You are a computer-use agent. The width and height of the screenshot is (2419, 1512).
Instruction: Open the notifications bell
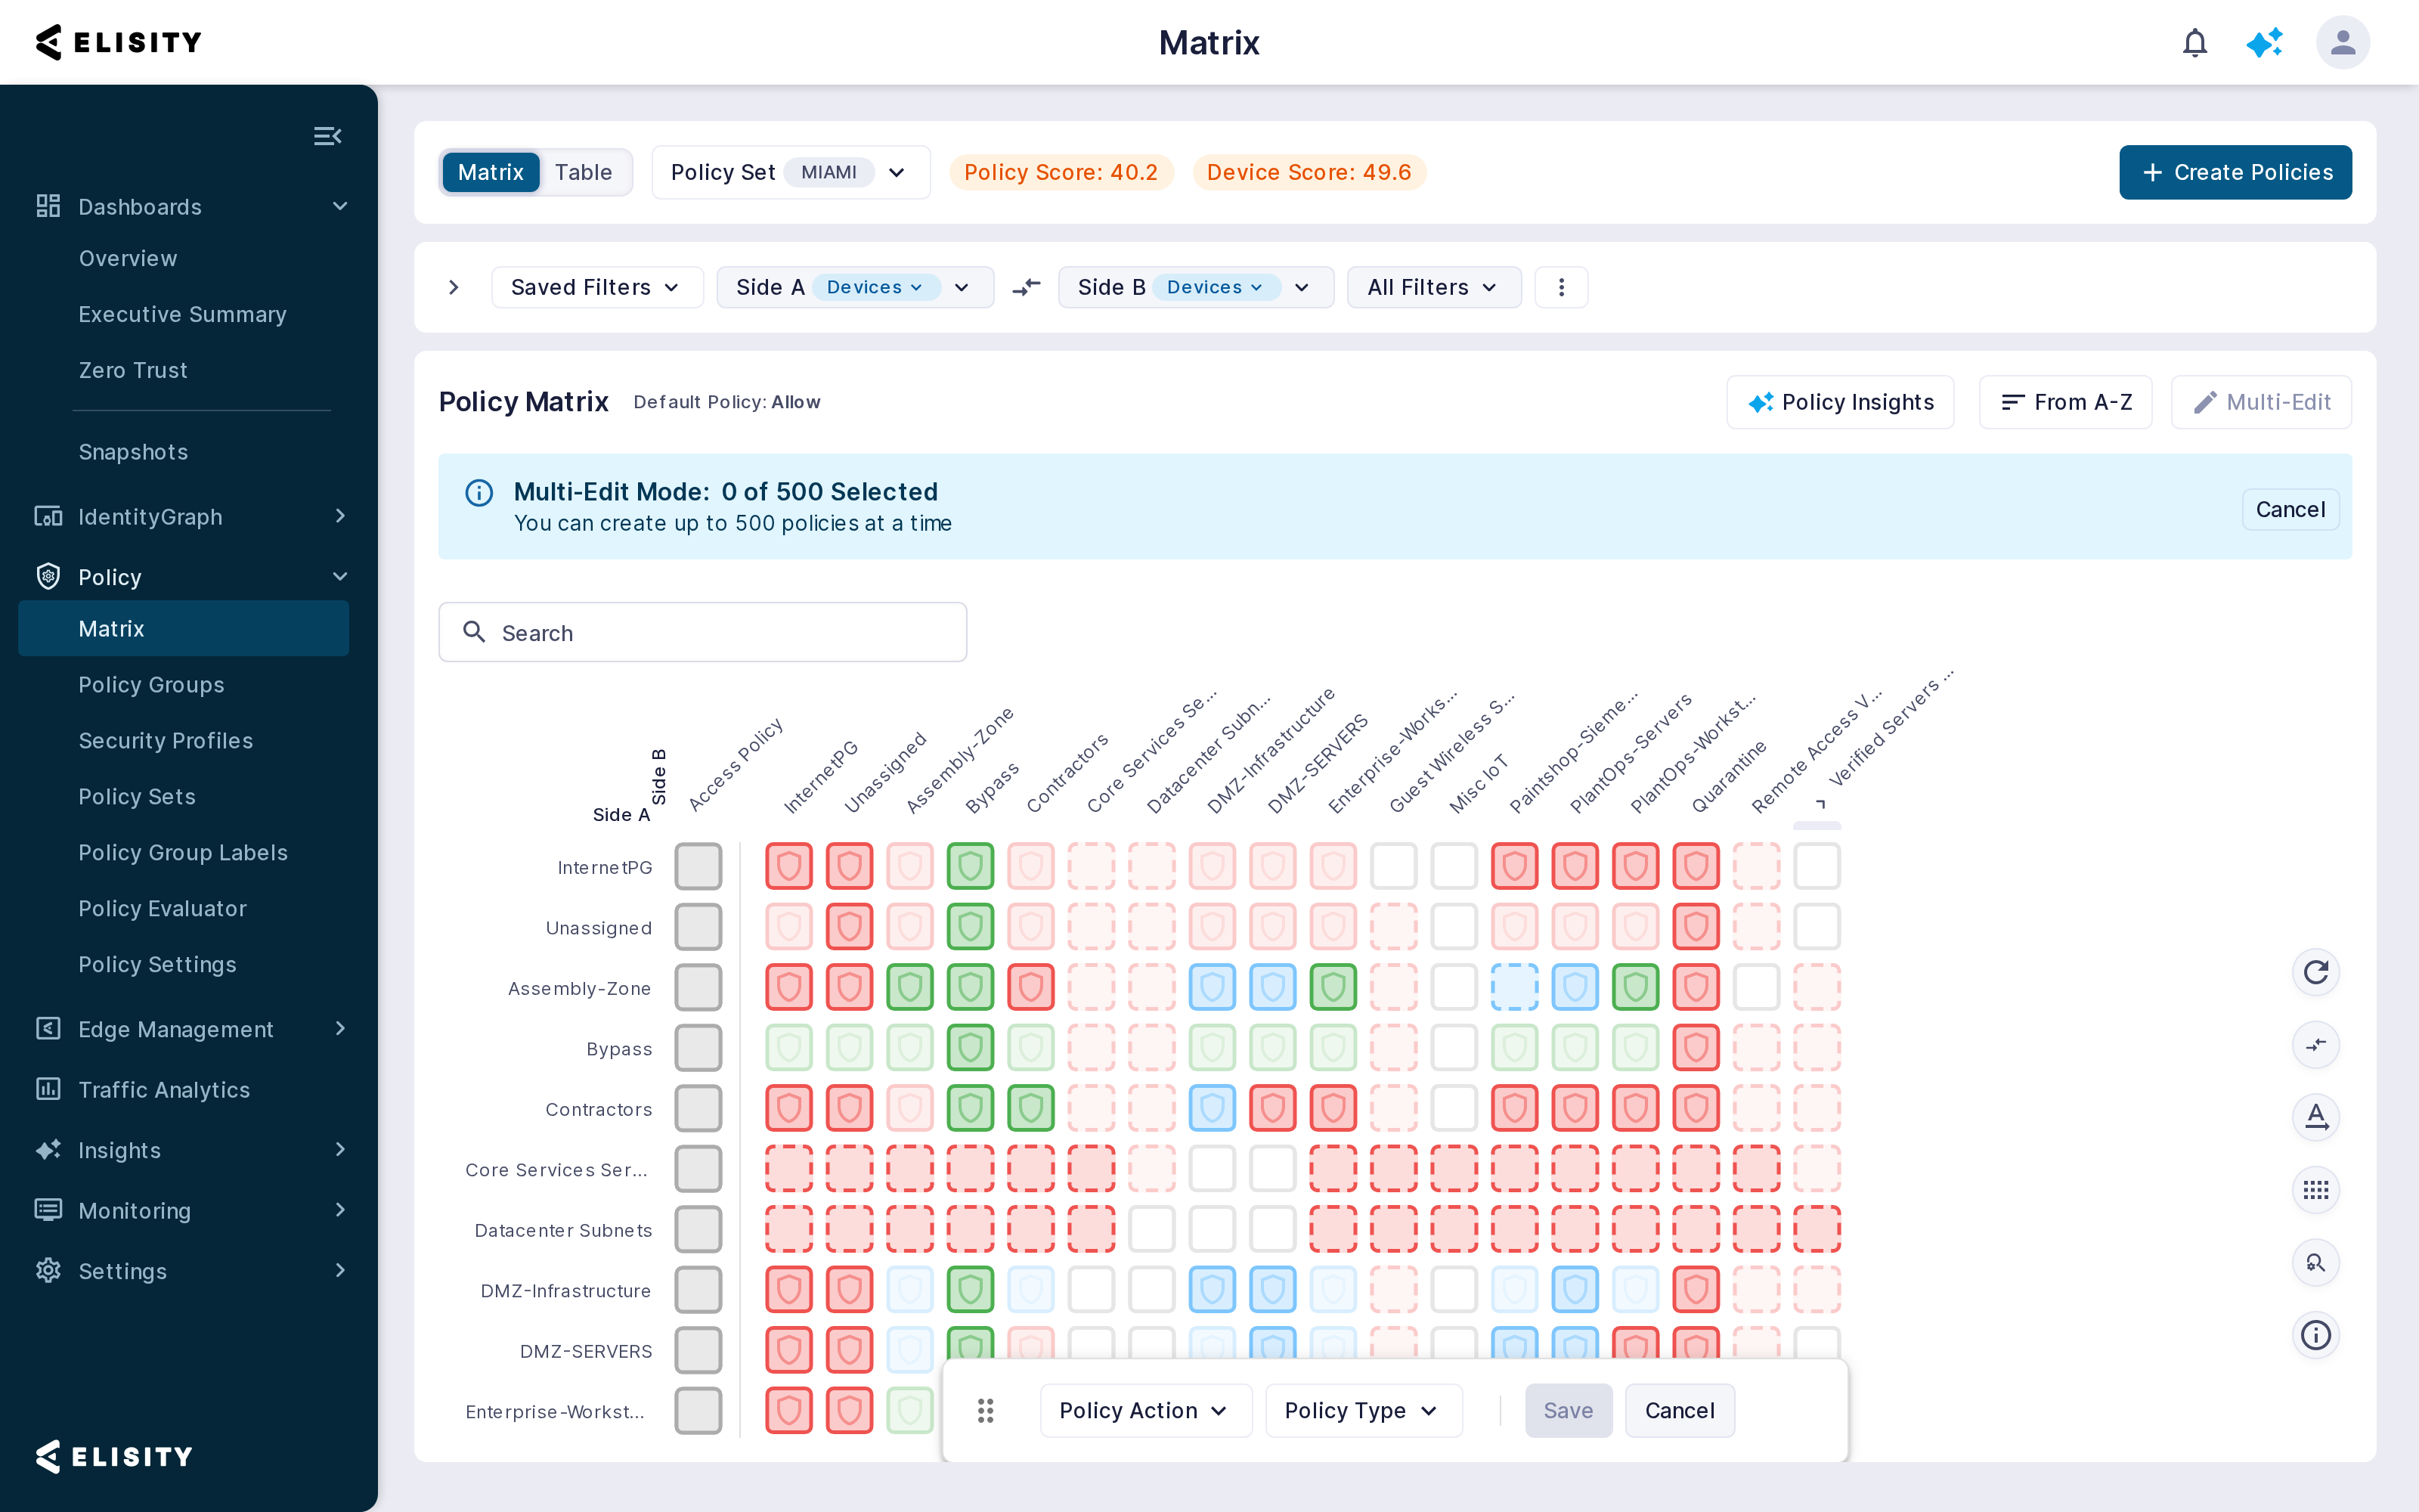coord(2194,43)
